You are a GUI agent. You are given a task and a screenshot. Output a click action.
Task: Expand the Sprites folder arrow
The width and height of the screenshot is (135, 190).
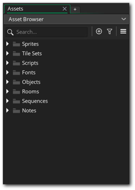(7, 44)
